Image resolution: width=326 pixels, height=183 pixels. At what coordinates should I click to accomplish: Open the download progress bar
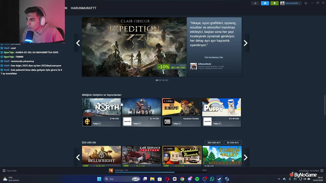click(161, 172)
